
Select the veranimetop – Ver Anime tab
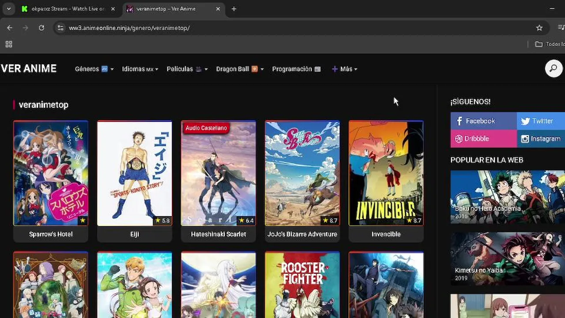tap(173, 9)
